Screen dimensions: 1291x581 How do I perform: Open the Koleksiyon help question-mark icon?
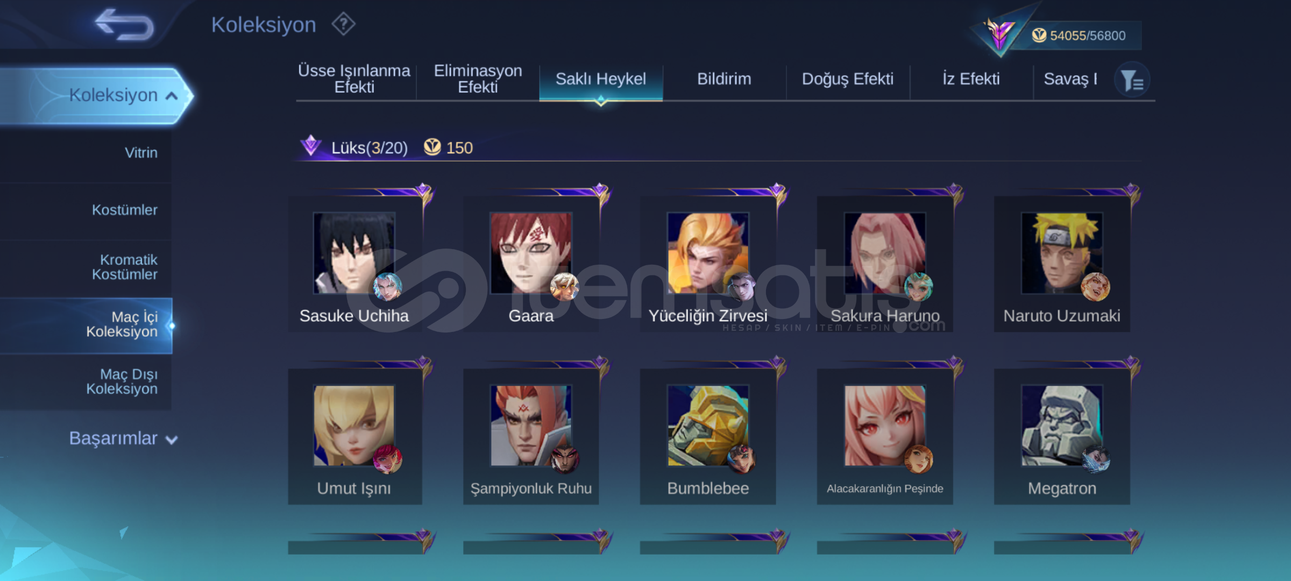point(343,24)
